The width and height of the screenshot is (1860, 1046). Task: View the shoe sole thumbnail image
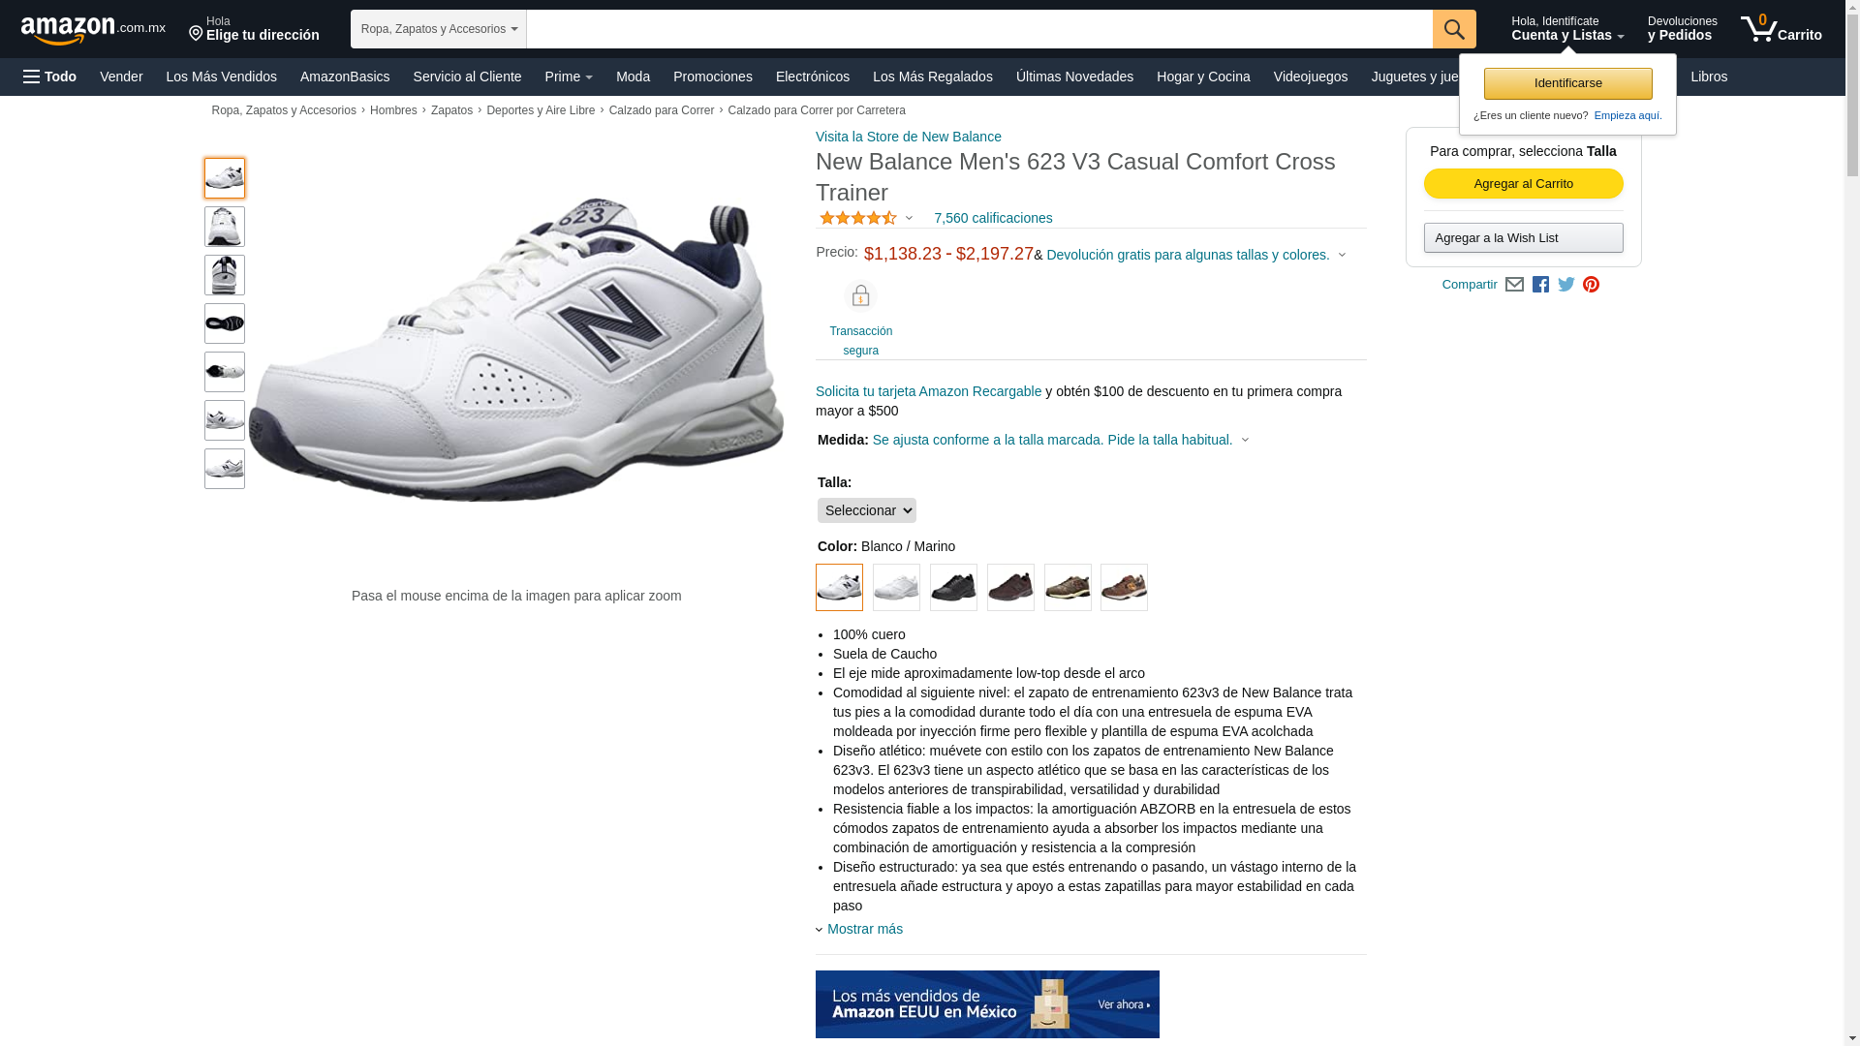225,323
